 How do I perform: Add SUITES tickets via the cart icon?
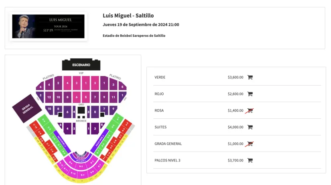(x=250, y=127)
